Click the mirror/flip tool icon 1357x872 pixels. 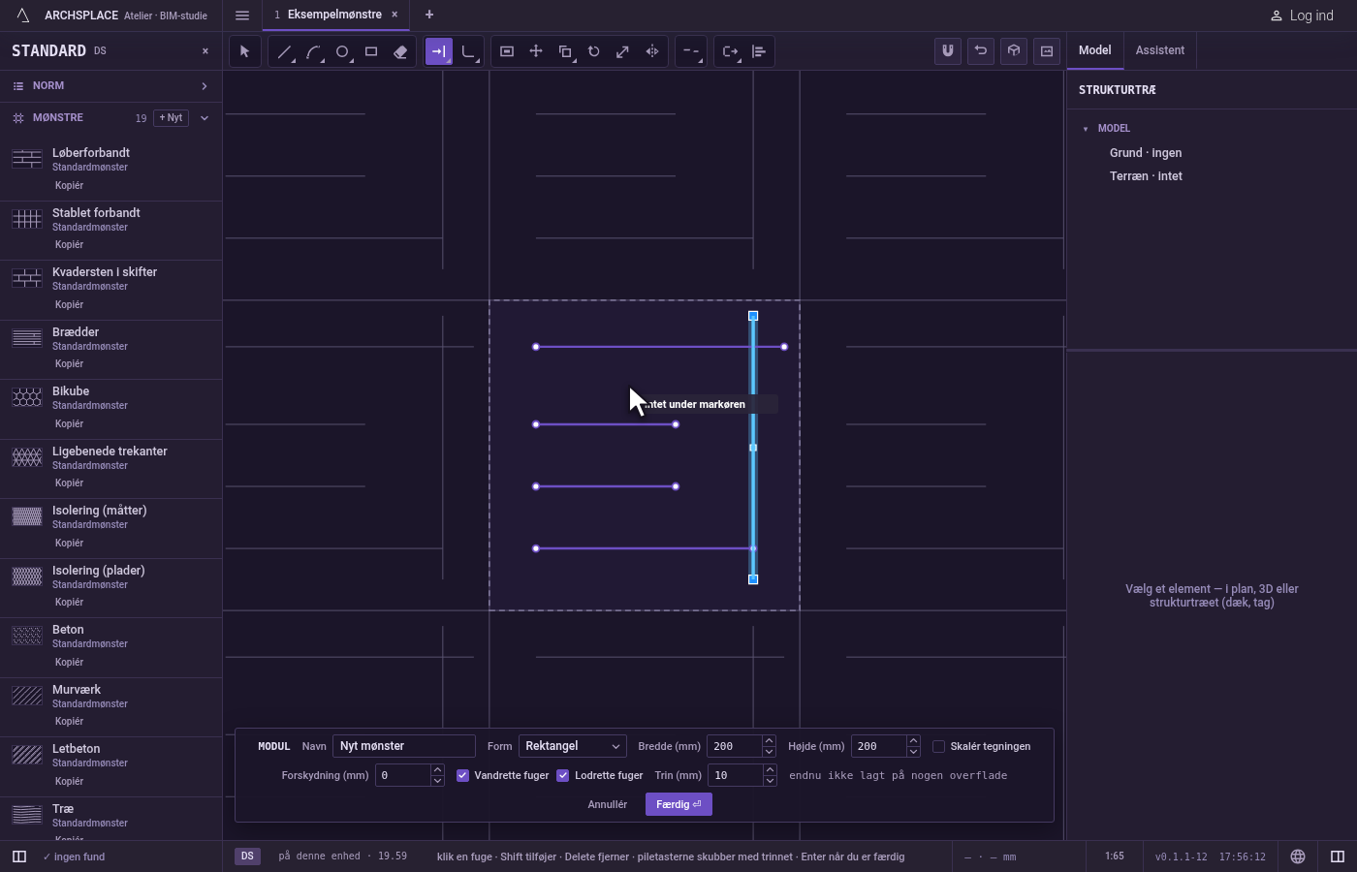pyautogui.click(x=652, y=51)
